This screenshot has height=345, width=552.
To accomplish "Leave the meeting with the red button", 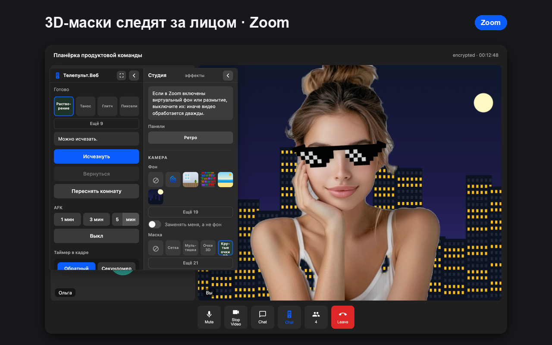I will [343, 317].
